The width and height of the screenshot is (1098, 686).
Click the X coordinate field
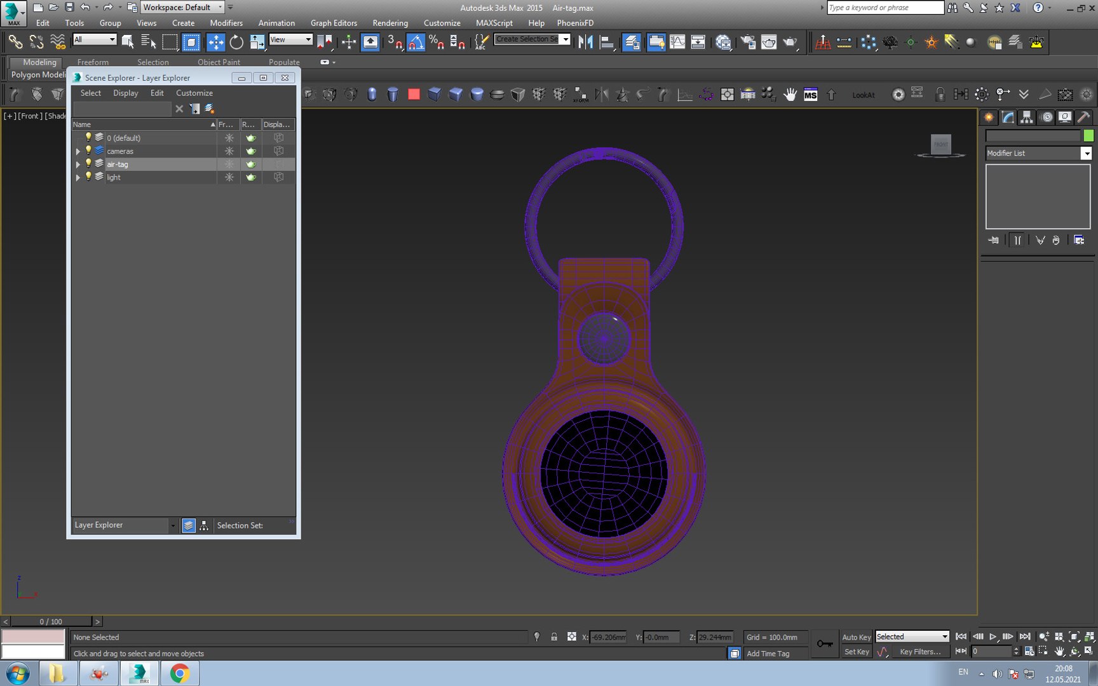point(608,637)
